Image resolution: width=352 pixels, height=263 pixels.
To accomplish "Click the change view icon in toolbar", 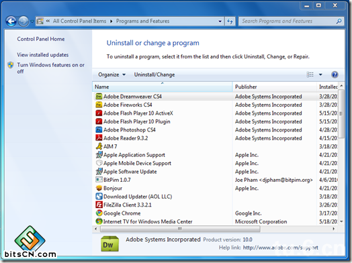I will (310, 74).
